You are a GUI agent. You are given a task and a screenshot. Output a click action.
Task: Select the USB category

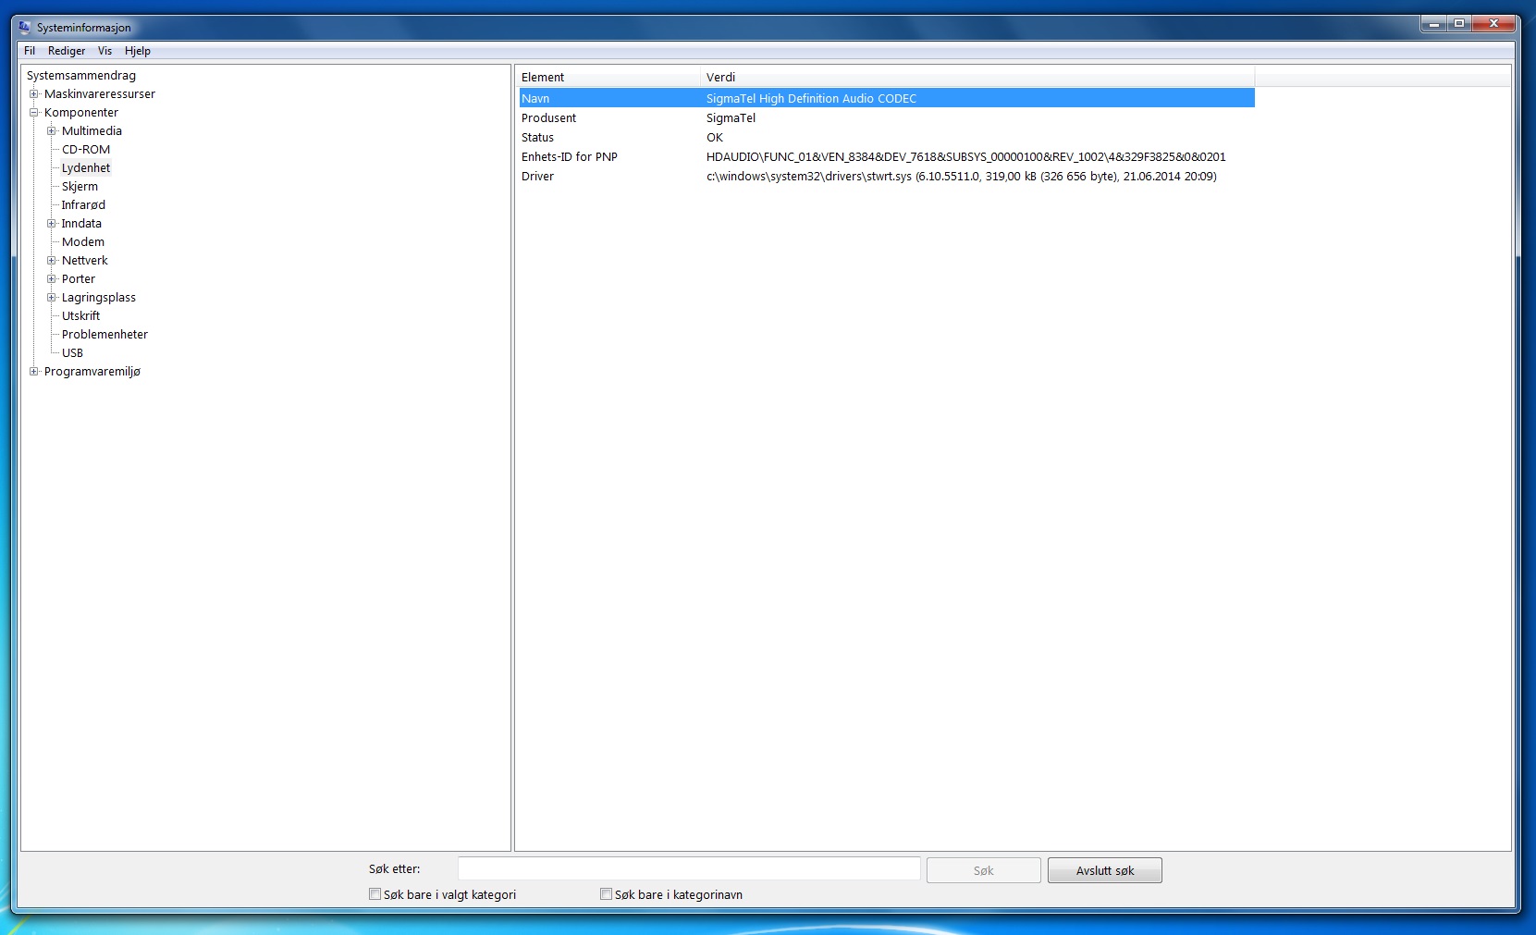point(72,353)
